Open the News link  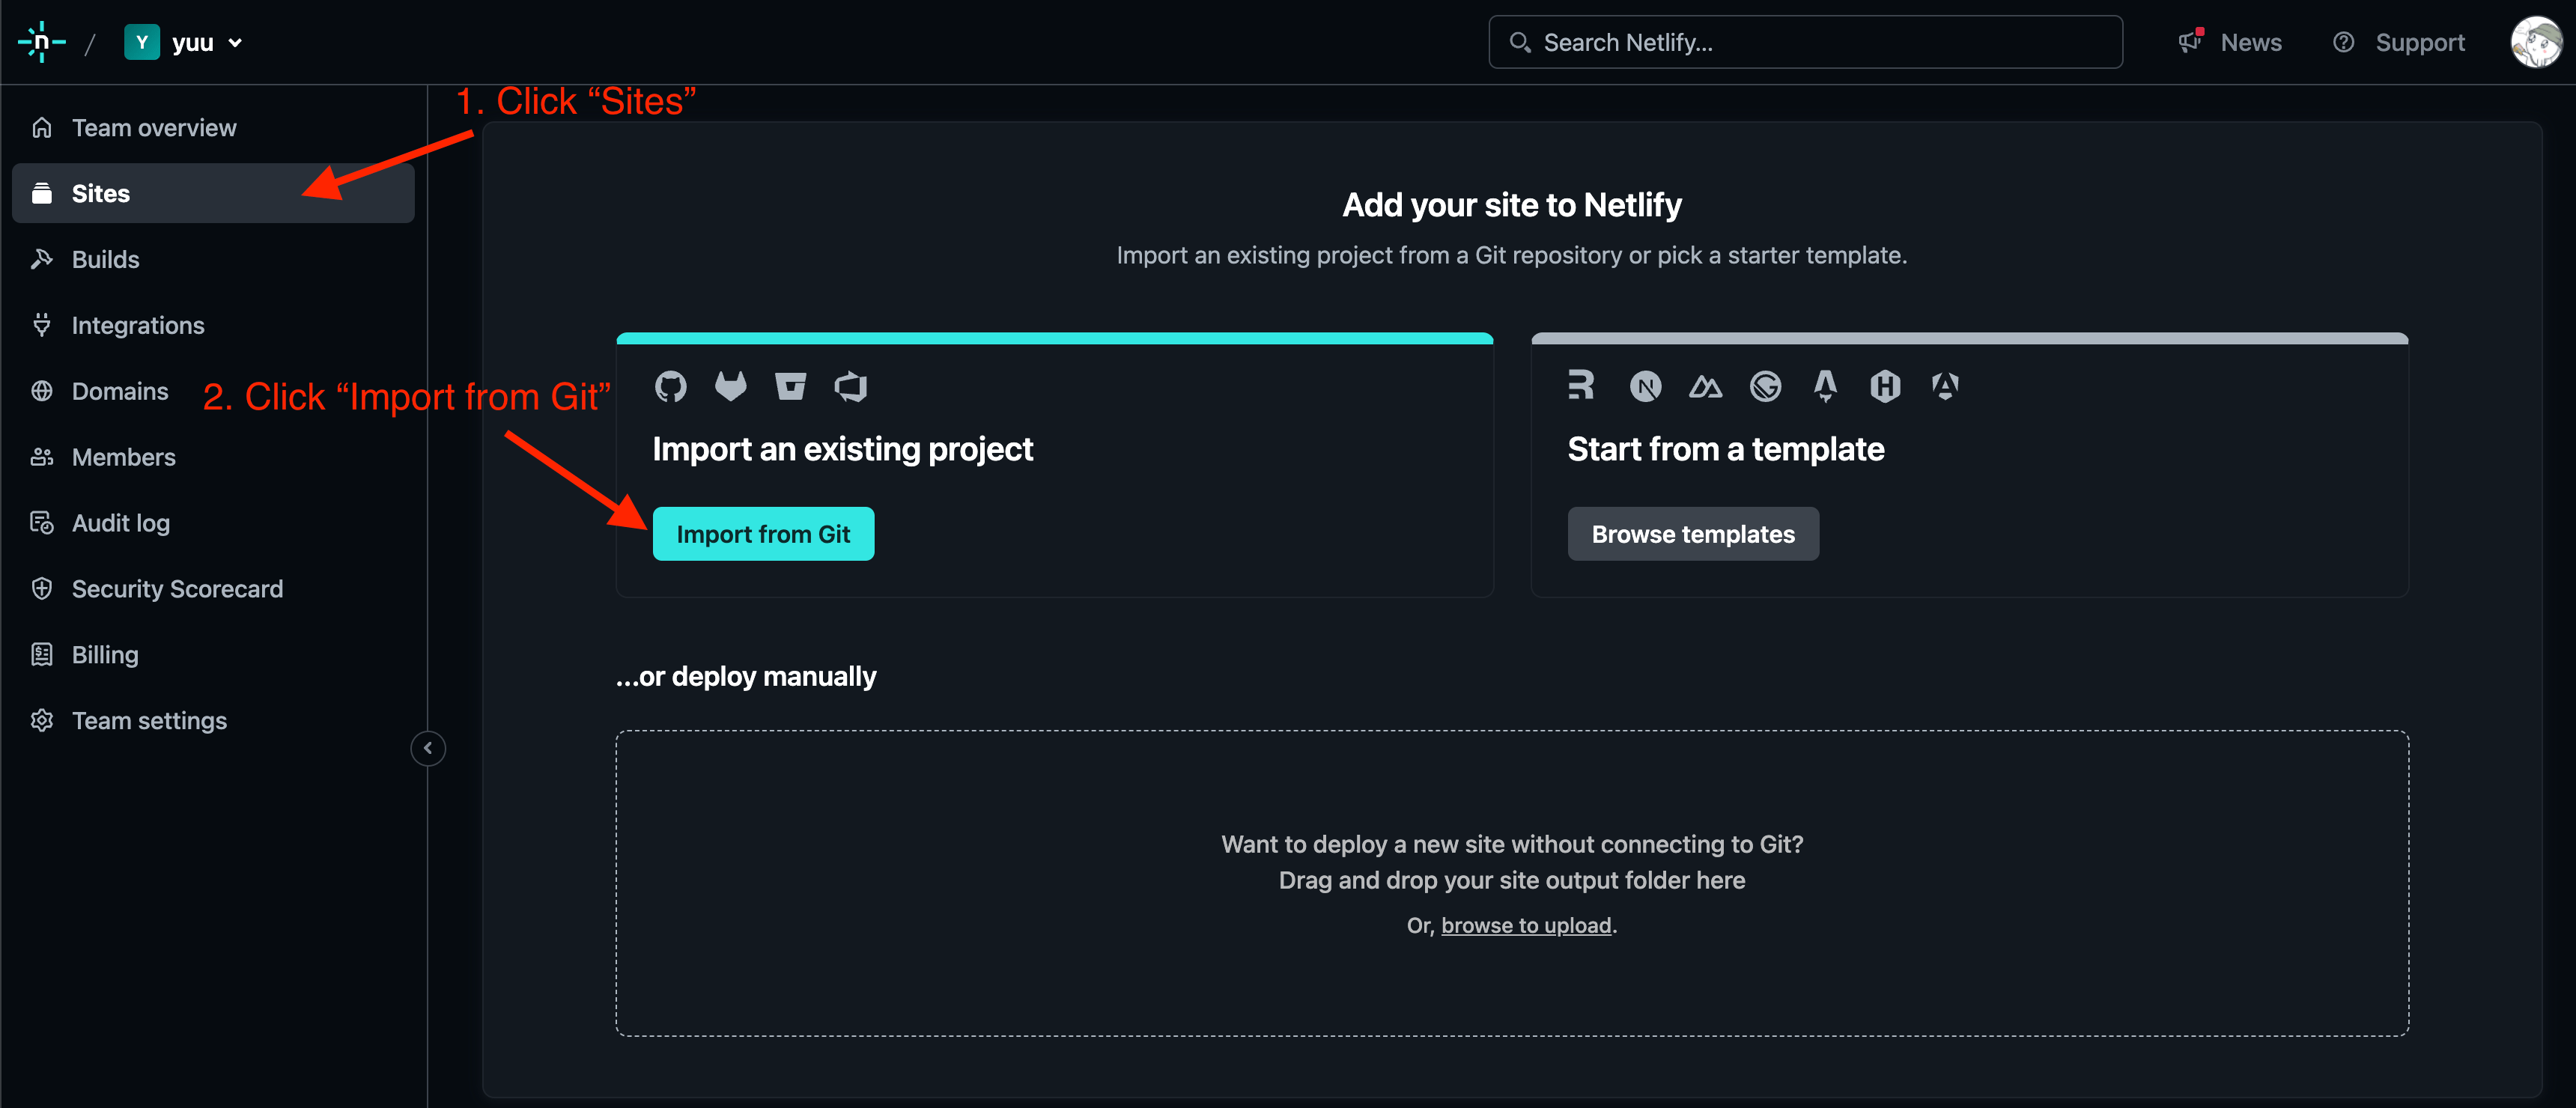click(x=2250, y=42)
